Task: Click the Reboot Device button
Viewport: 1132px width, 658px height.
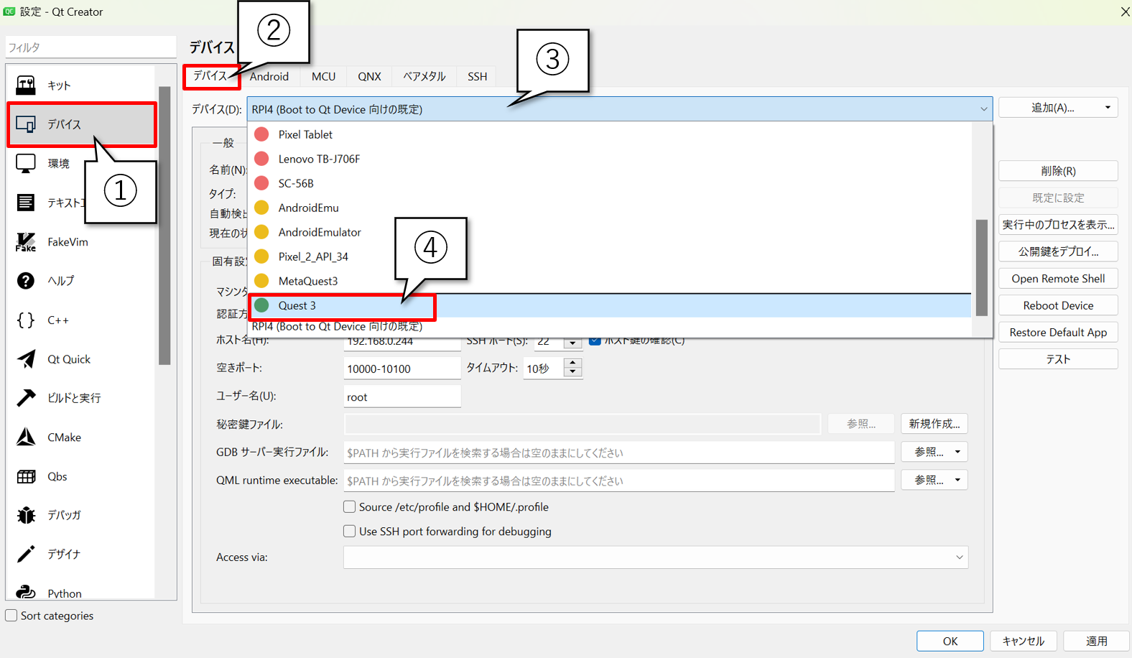Action: pyautogui.click(x=1057, y=306)
